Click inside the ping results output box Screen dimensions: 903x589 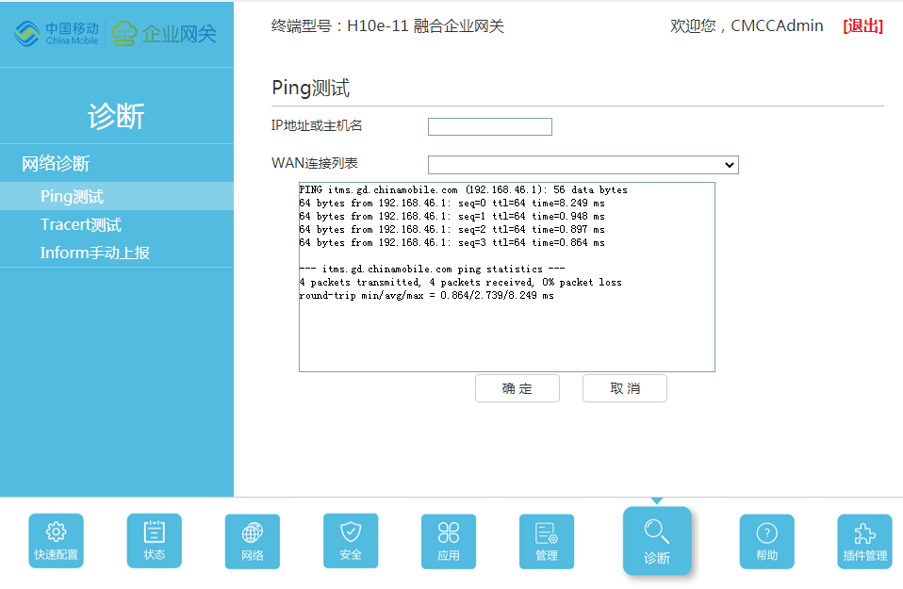tap(506, 330)
